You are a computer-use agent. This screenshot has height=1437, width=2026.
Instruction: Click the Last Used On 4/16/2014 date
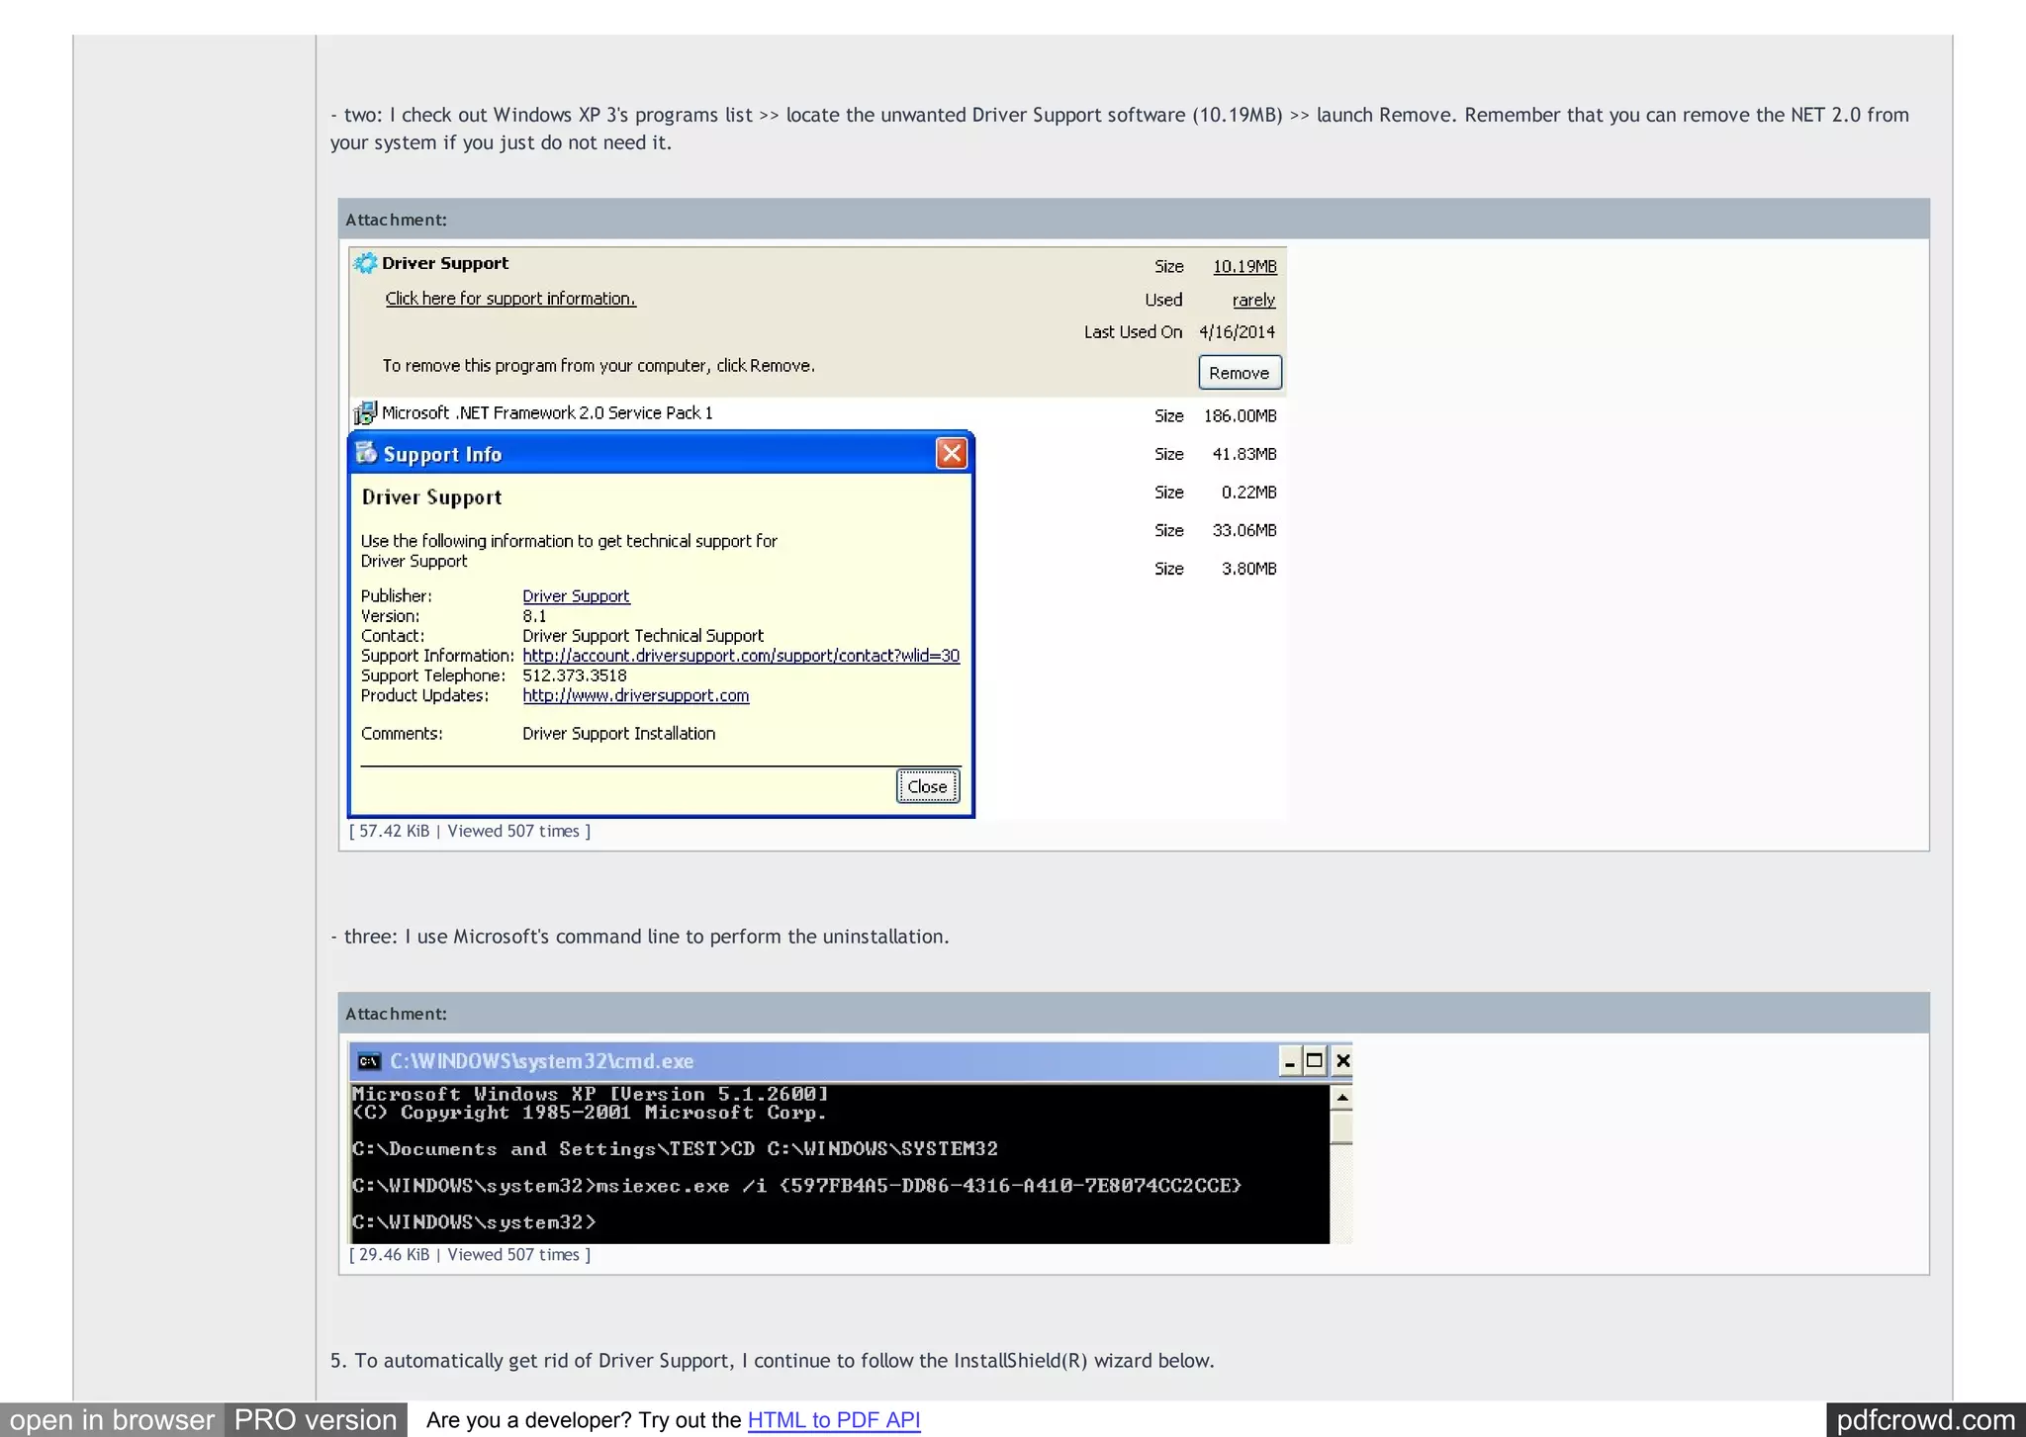[1237, 332]
